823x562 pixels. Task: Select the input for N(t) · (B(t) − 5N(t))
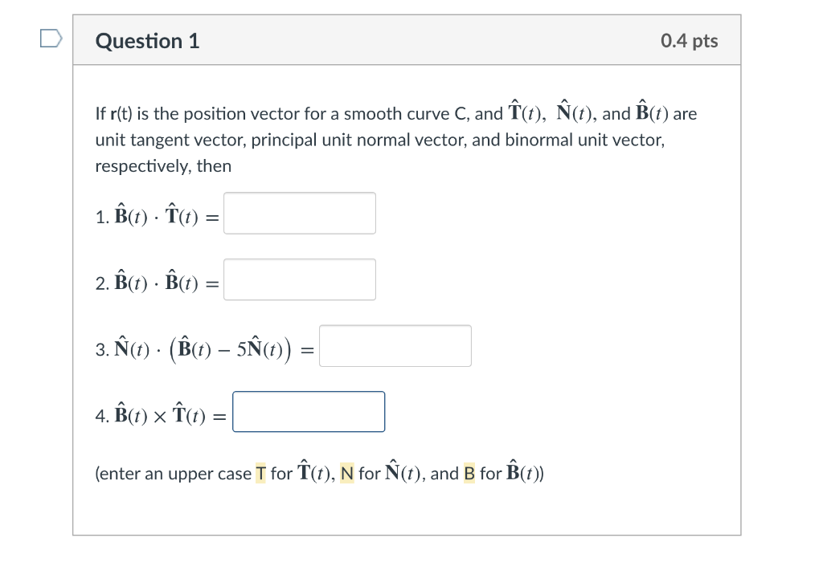click(x=395, y=346)
